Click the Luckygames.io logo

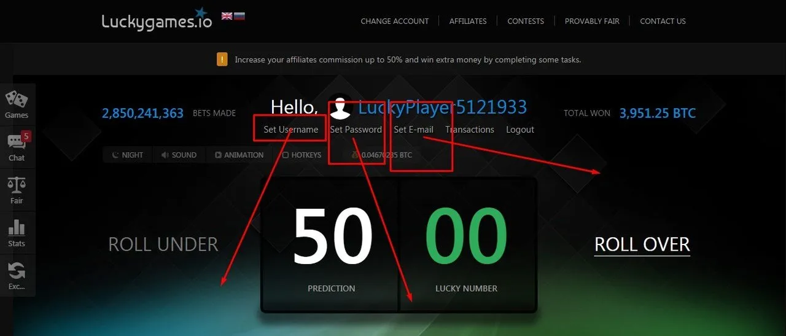point(157,19)
